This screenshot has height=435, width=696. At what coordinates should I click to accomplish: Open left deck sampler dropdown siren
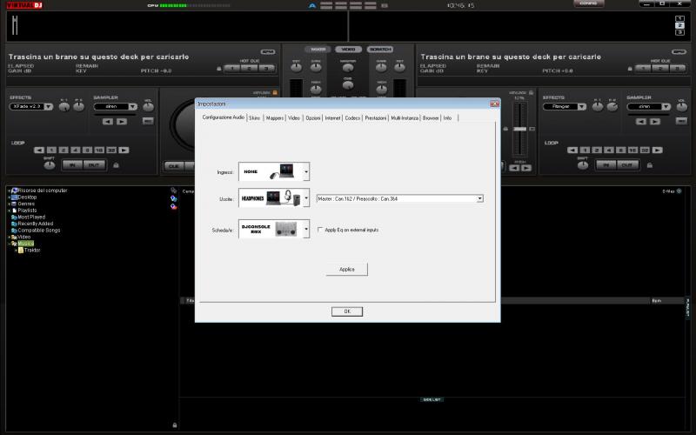[x=116, y=106]
